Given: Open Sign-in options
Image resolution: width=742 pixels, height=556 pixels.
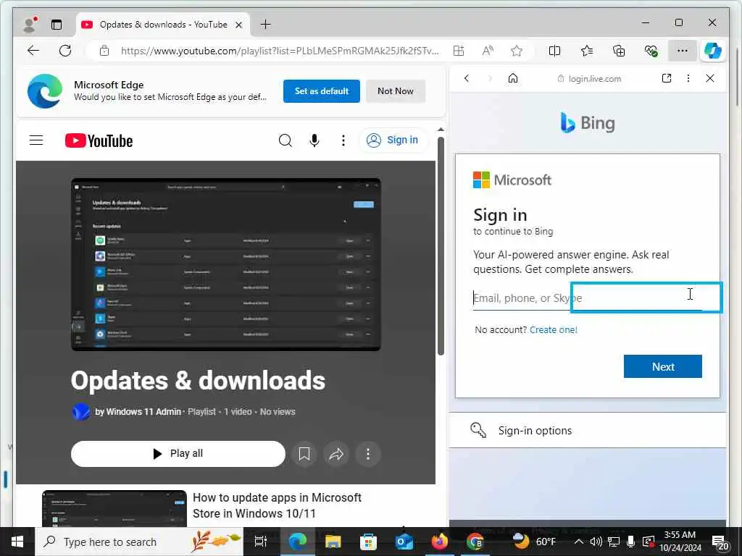Looking at the screenshot, I should [588, 430].
